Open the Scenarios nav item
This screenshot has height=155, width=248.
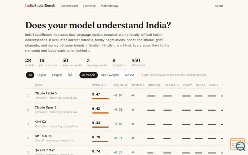pyautogui.click(x=89, y=6)
